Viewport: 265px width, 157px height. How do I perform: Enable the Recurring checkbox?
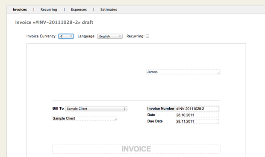coord(147,36)
